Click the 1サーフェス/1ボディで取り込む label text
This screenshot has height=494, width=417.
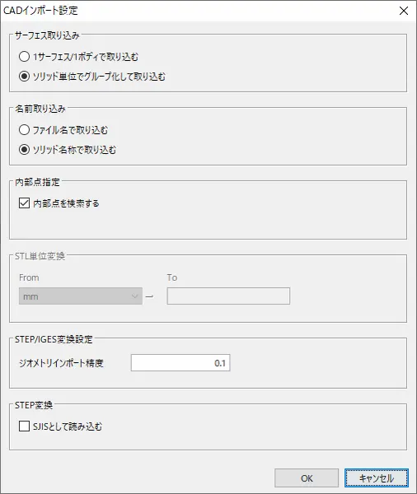[x=86, y=57]
